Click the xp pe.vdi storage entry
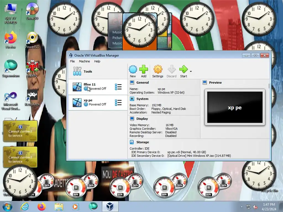The height and width of the screenshot is (212, 283). click(x=187, y=152)
